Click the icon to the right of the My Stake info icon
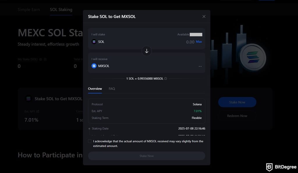Viewport: 298px width, 173px height. click(45, 59)
